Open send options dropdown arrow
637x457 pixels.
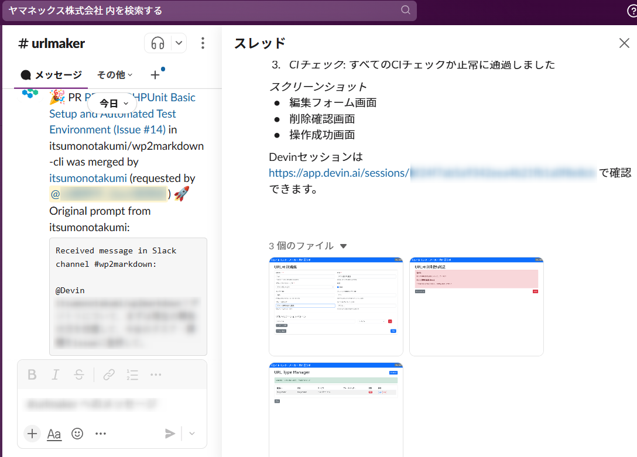click(192, 434)
